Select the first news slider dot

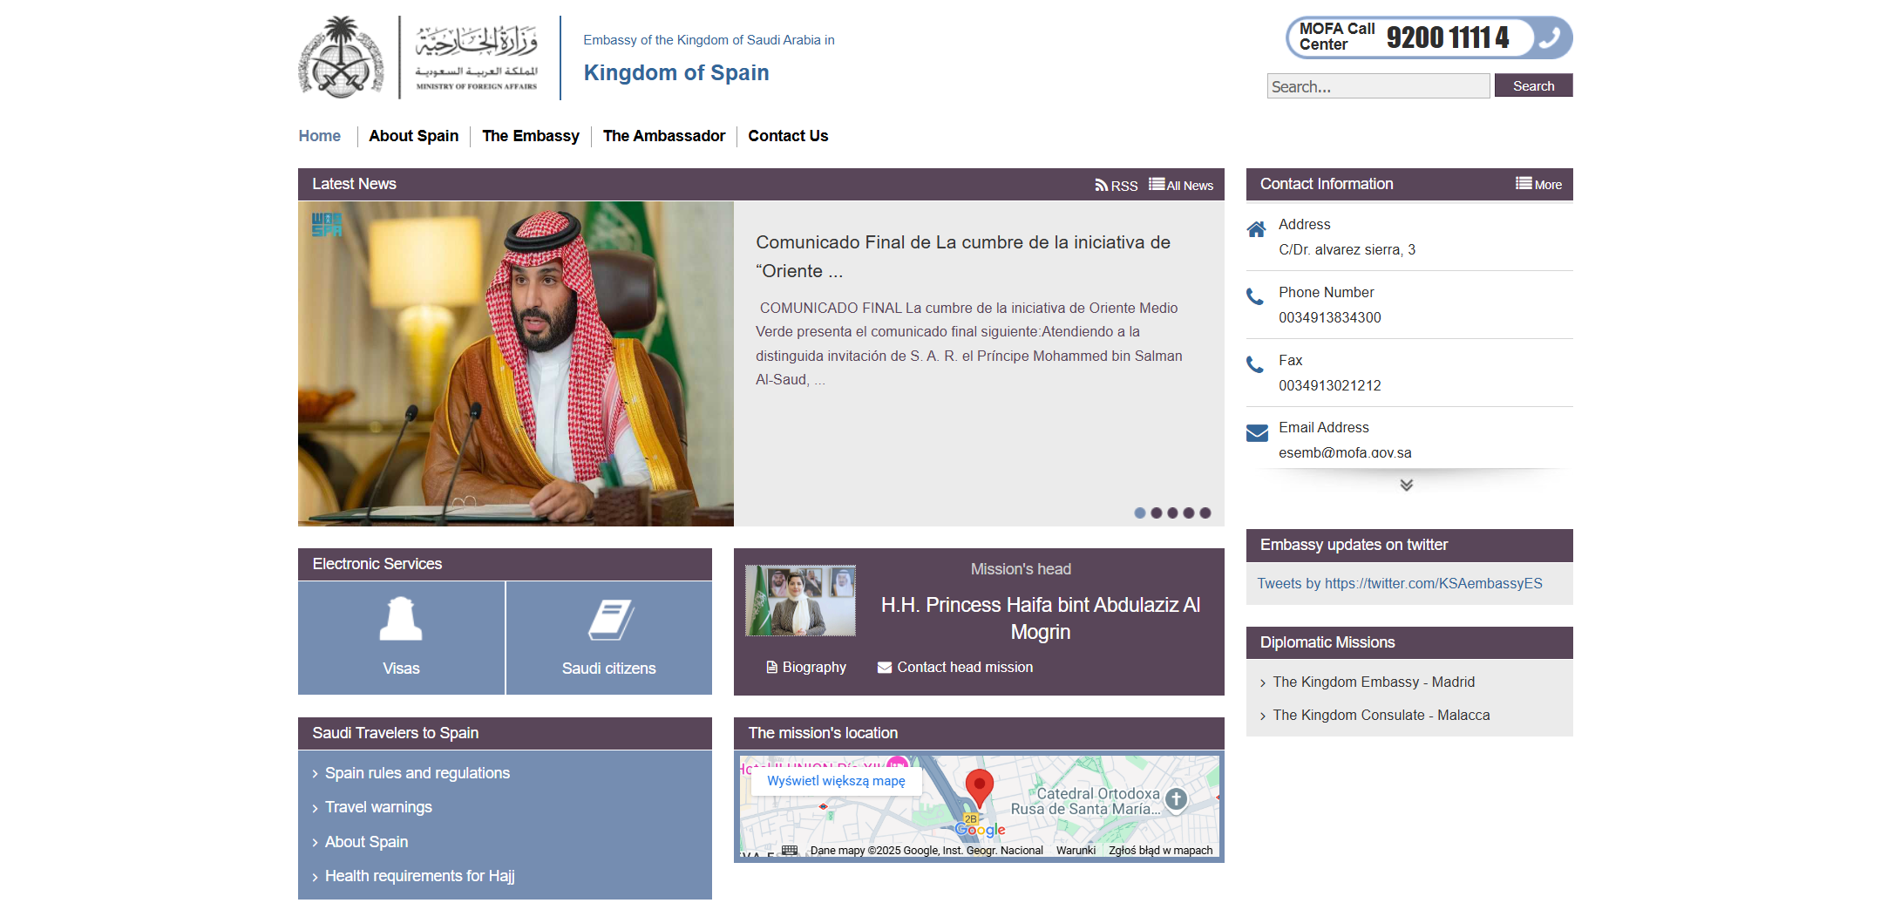click(1139, 513)
